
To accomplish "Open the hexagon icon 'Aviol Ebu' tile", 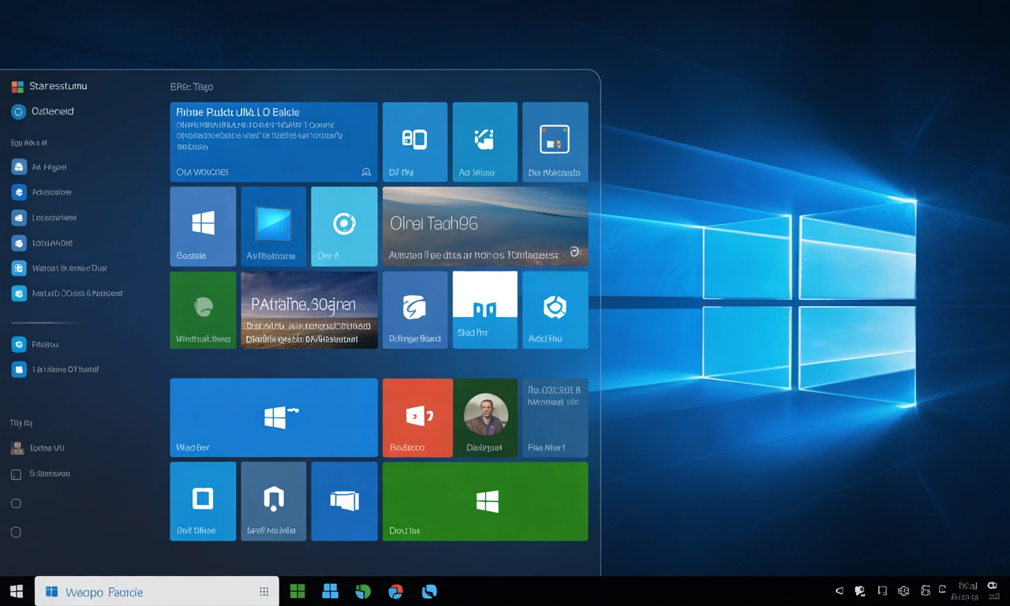I will pyautogui.click(x=555, y=310).
